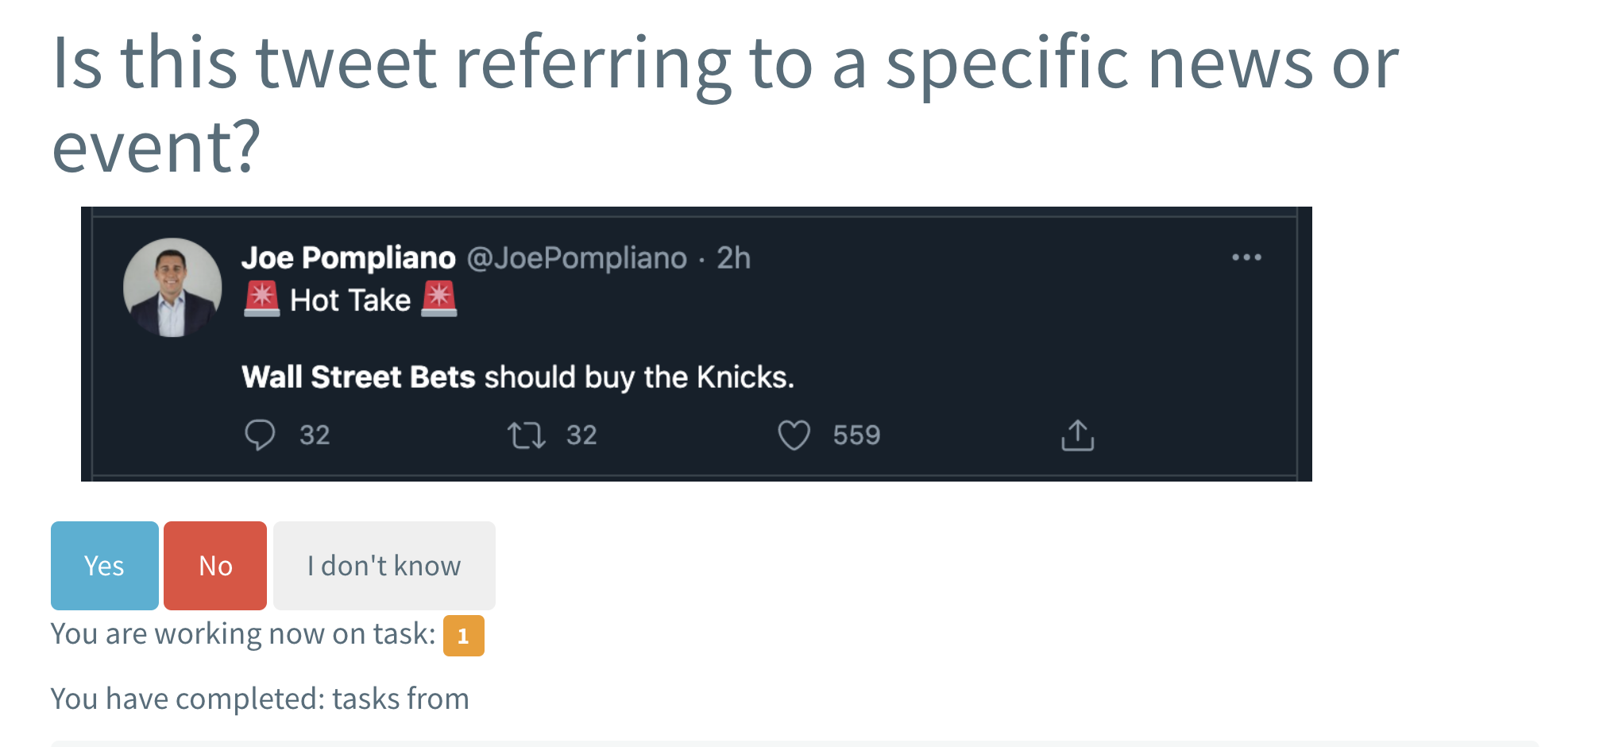Click the bold "Wall Street Bets" text
1603x747 pixels.
coord(358,377)
